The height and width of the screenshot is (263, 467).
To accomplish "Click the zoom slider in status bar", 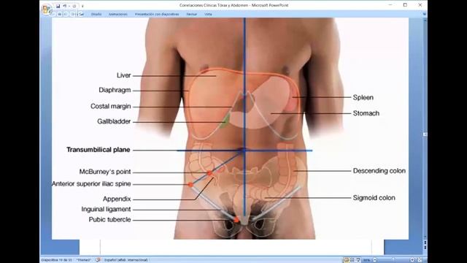I will pos(393,260).
